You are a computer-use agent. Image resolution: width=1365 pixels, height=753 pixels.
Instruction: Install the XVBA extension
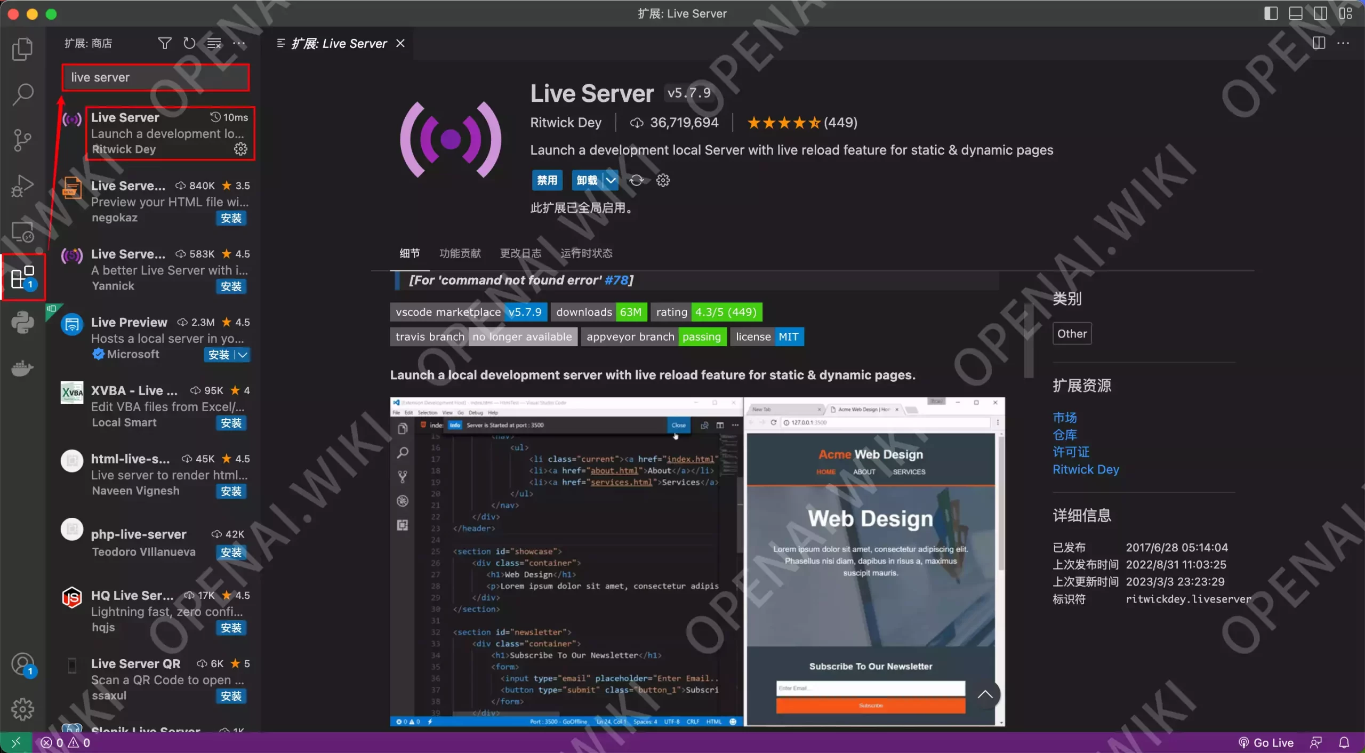[231, 423]
